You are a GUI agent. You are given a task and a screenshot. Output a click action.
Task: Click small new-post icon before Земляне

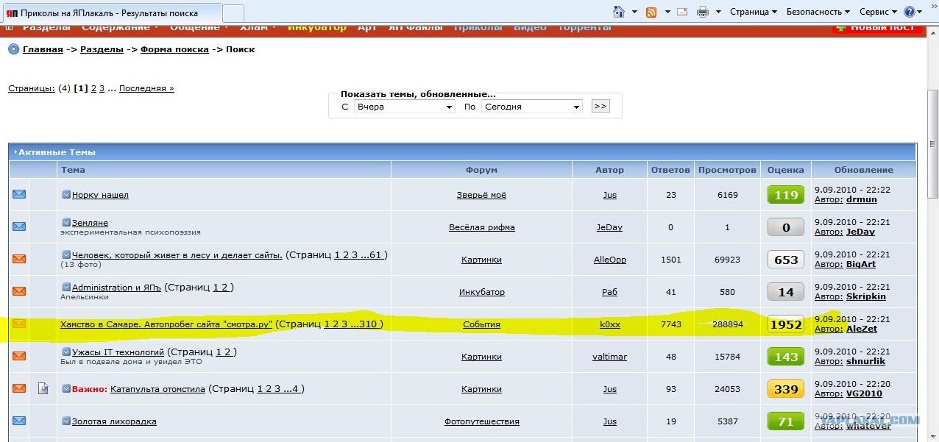[x=65, y=222]
